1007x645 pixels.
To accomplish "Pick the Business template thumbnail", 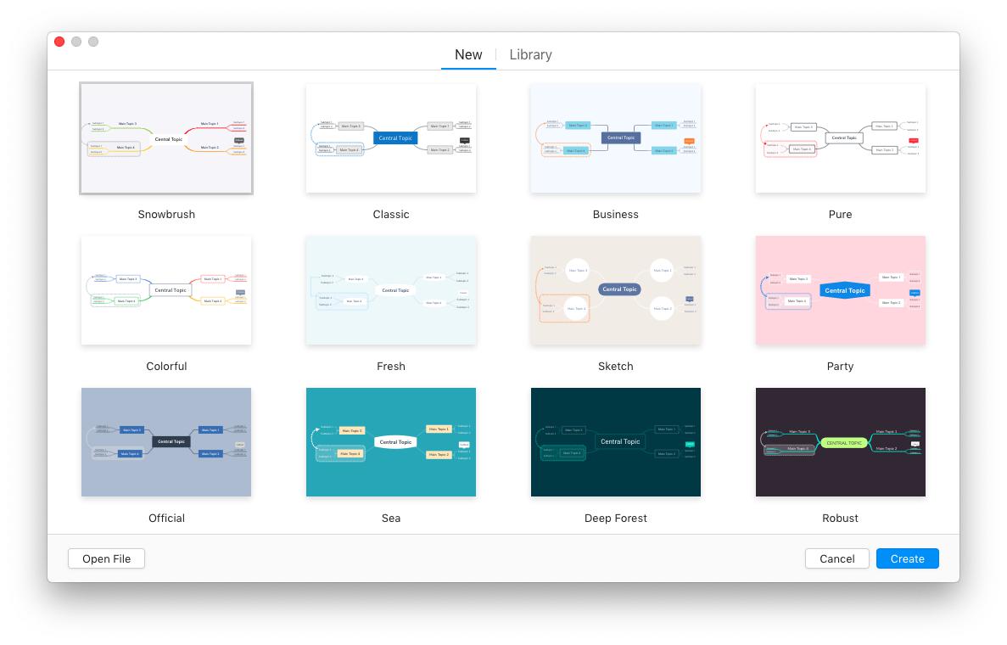I will tap(616, 138).
